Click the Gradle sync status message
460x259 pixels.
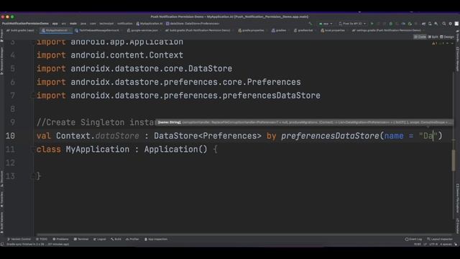(38, 245)
